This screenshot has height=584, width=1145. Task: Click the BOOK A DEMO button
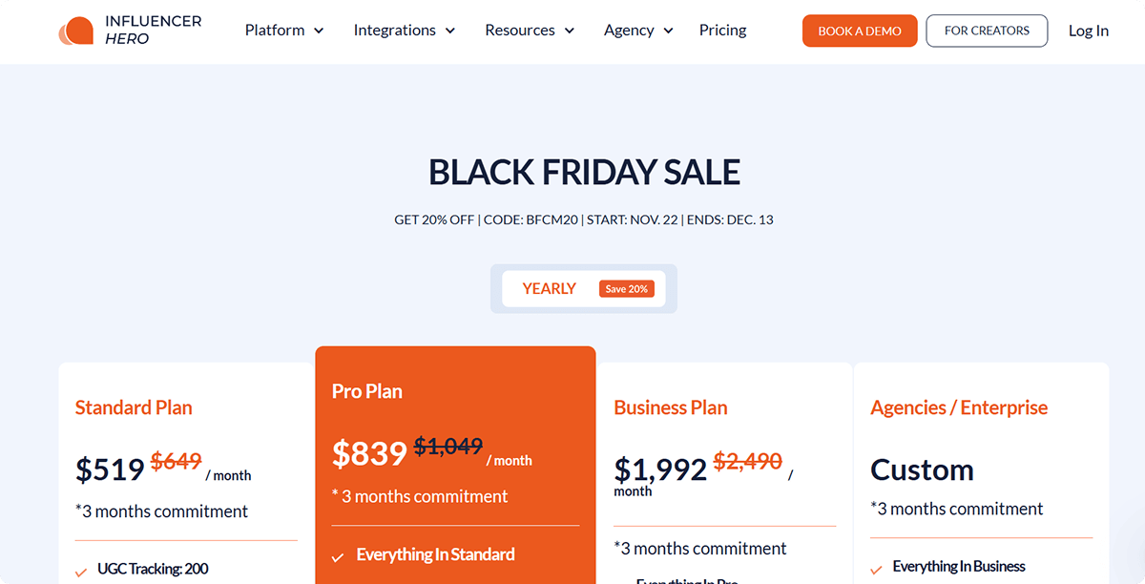pyautogui.click(x=860, y=31)
